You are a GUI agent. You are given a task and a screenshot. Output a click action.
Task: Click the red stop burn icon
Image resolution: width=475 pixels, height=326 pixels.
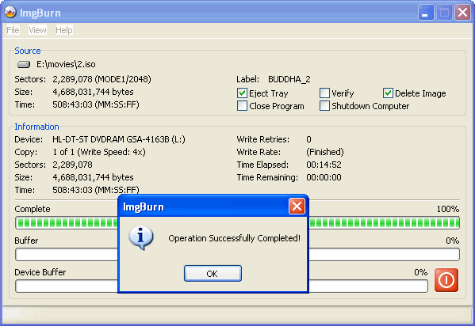(446, 280)
